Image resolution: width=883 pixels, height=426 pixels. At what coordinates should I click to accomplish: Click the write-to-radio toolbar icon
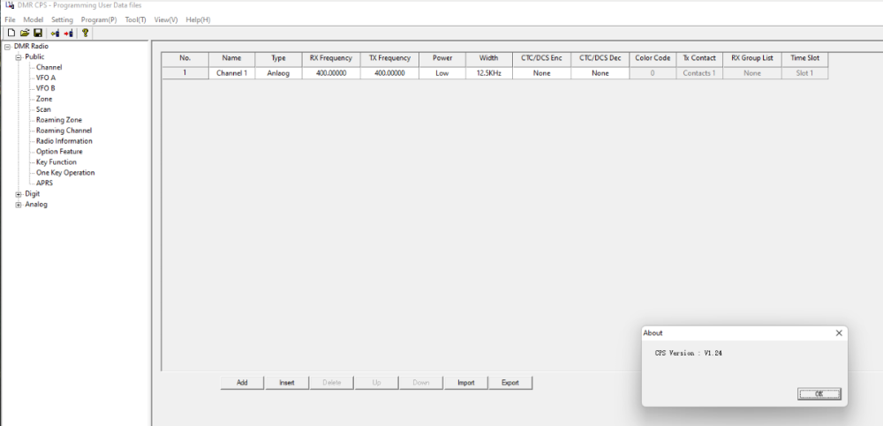click(x=68, y=33)
